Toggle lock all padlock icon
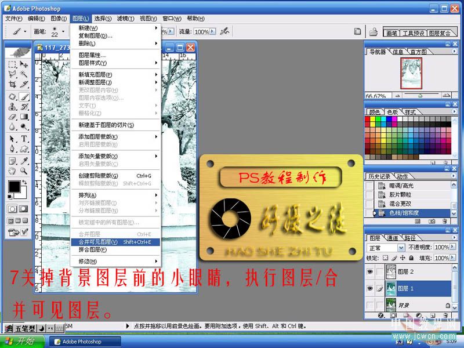This screenshot has height=348, width=464. (x=411, y=258)
